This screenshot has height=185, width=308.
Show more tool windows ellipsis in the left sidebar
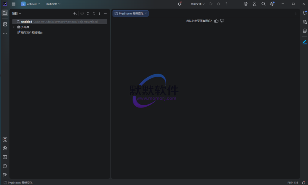pos(5,33)
